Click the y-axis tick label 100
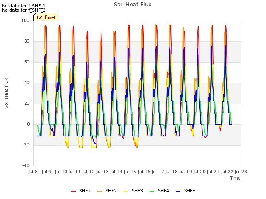The width and height of the screenshot is (266, 199). (25, 20)
